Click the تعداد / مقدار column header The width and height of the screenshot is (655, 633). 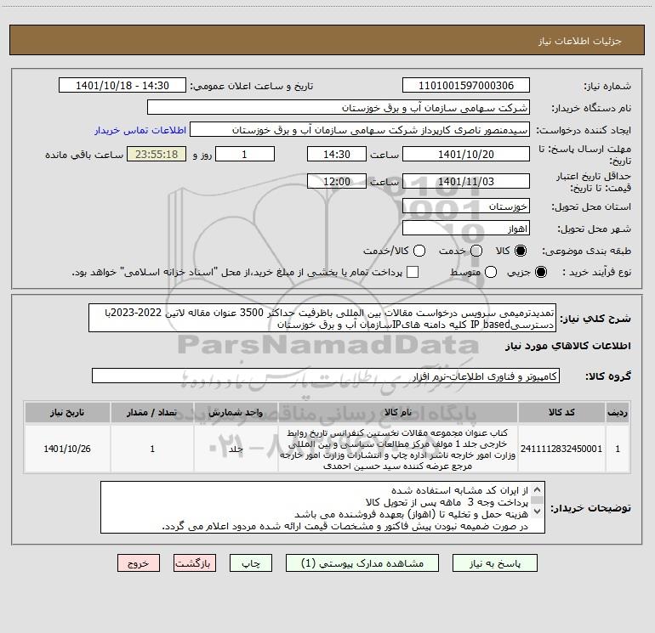point(152,413)
